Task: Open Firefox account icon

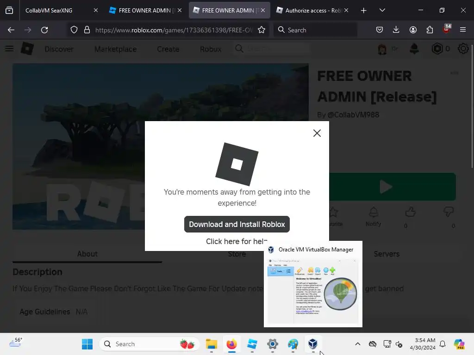Action: pos(413,30)
